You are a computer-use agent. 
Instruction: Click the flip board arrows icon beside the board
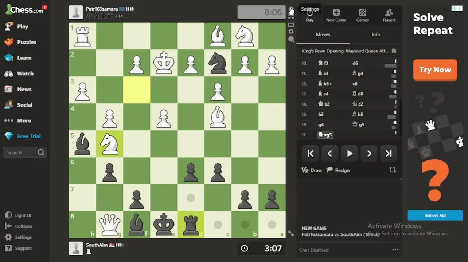click(291, 32)
